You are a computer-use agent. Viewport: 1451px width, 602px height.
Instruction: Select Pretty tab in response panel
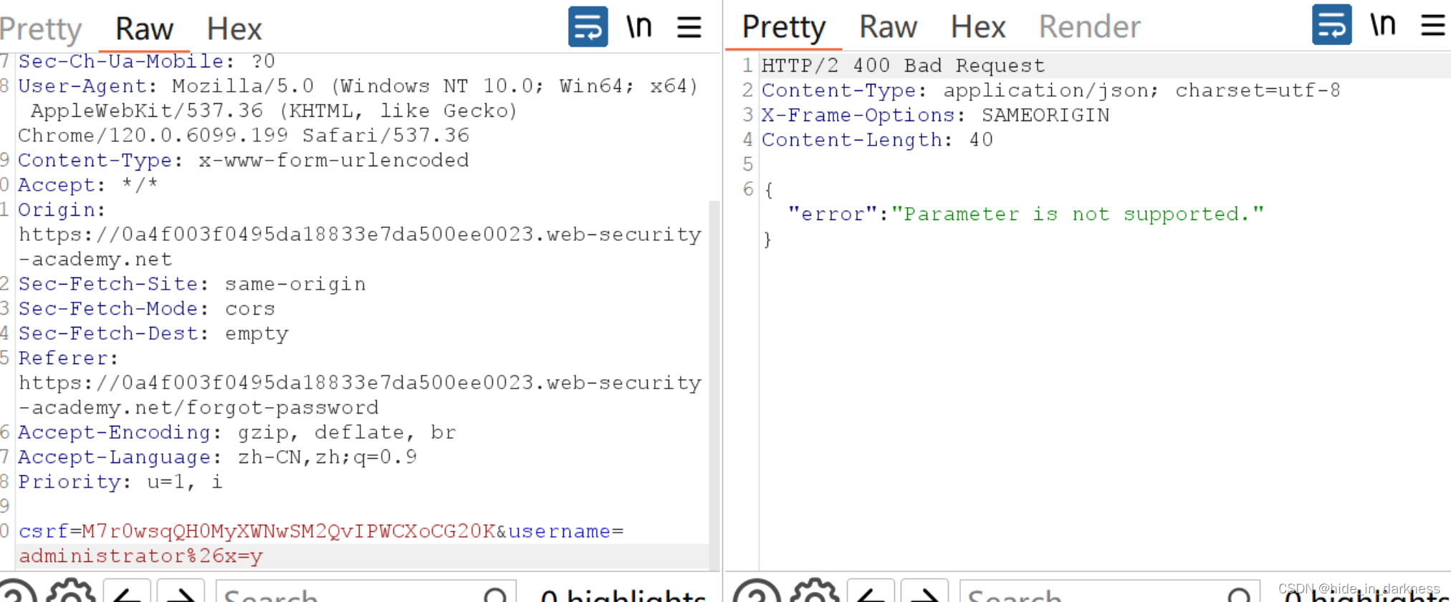pos(783,27)
